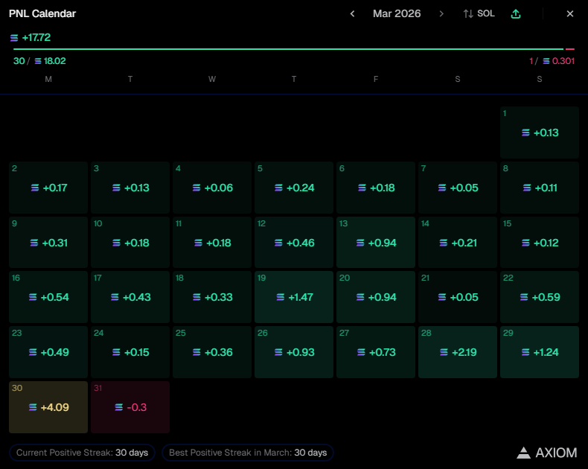Open day 28 cell showing +2.19
The image size is (588, 469).
pos(458,352)
